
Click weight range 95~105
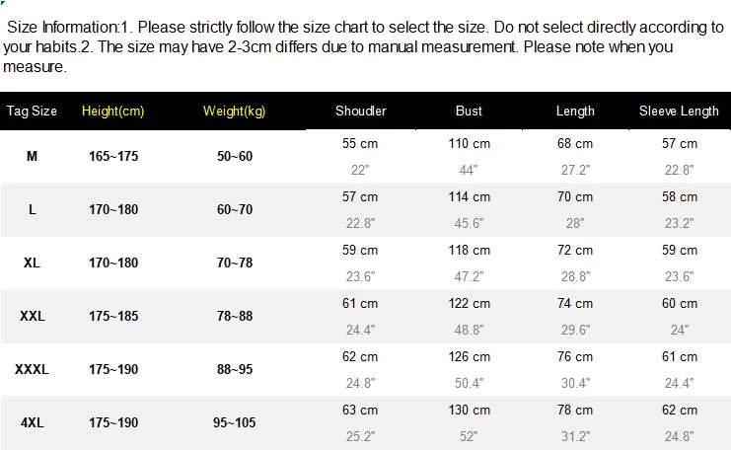[x=235, y=423]
